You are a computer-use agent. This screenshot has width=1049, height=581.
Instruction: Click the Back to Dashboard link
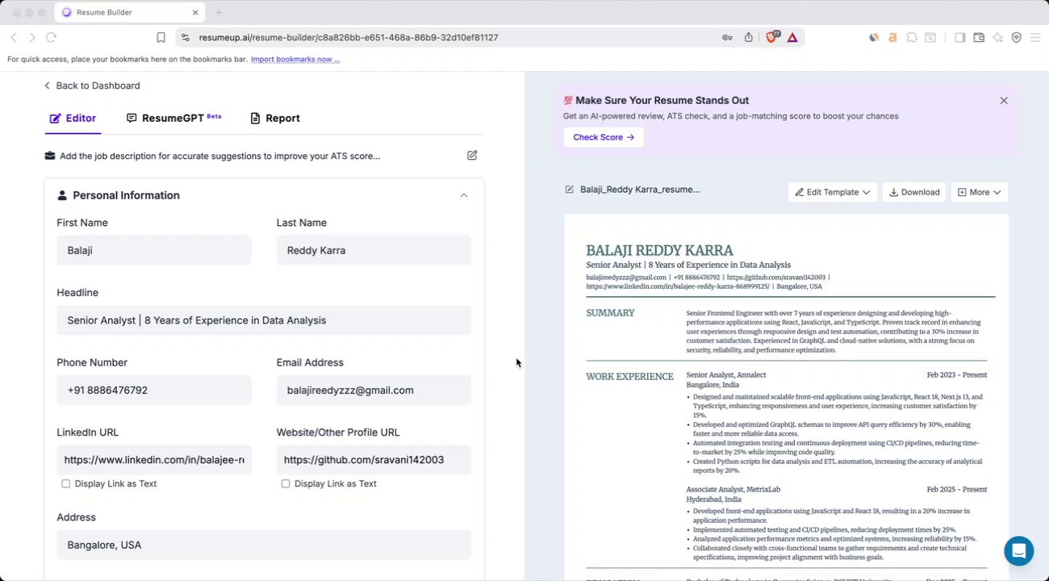(x=92, y=86)
